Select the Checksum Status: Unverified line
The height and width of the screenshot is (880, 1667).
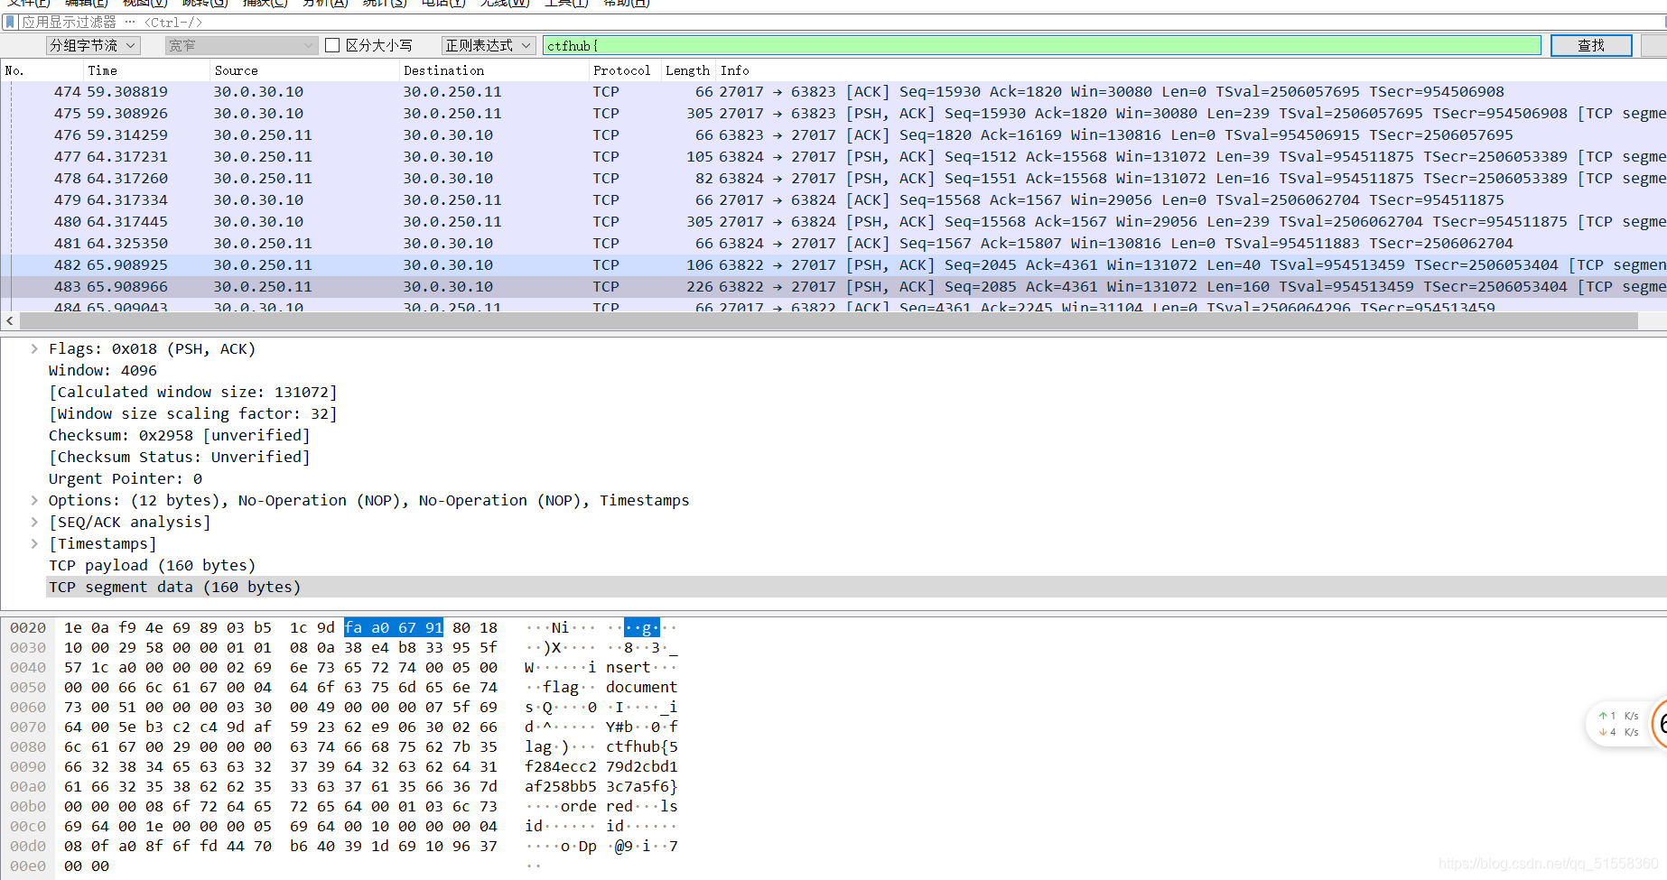(x=179, y=457)
